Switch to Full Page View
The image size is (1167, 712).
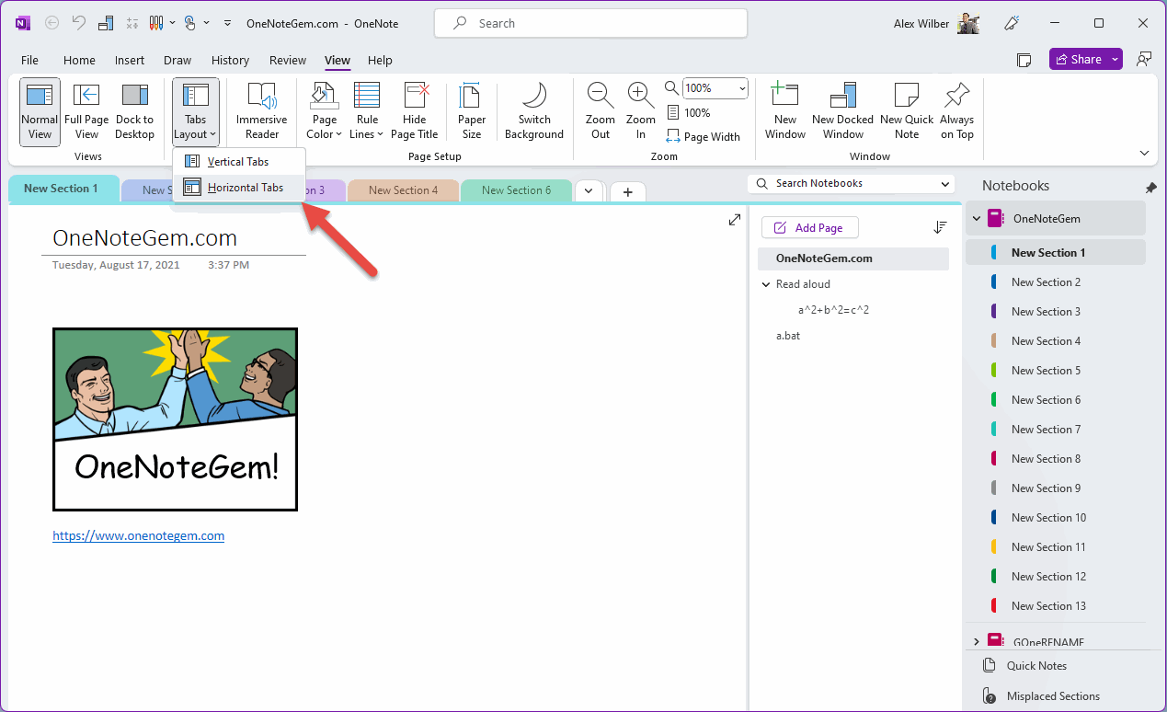click(86, 111)
